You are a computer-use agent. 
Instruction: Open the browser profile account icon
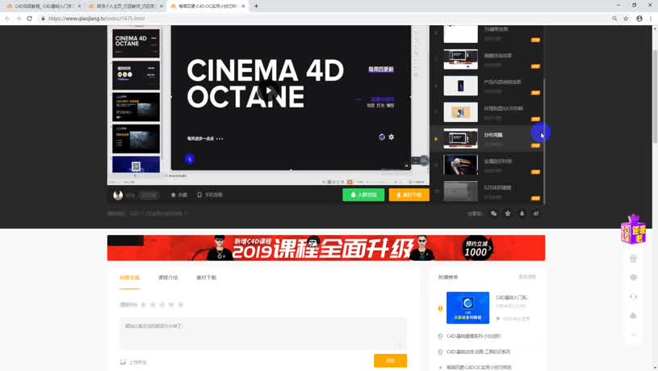tap(639, 19)
